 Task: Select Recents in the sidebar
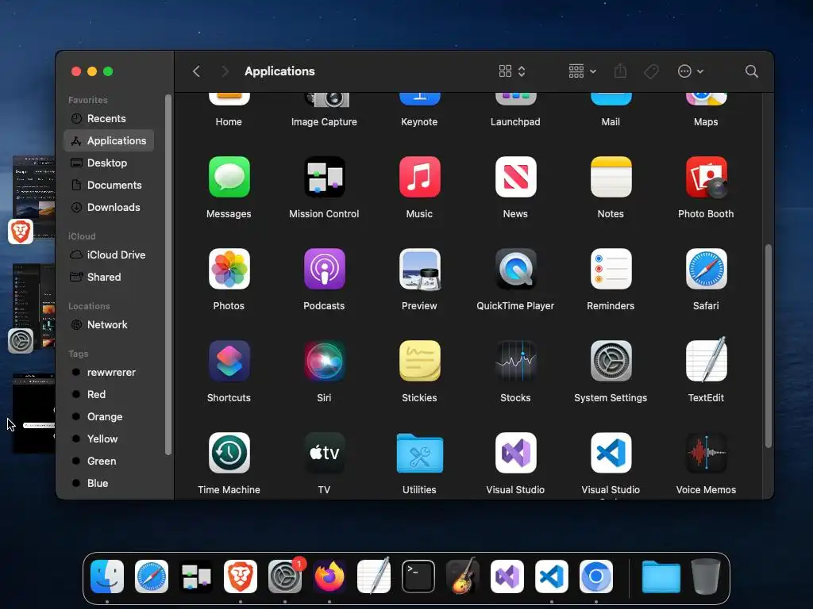click(108, 119)
